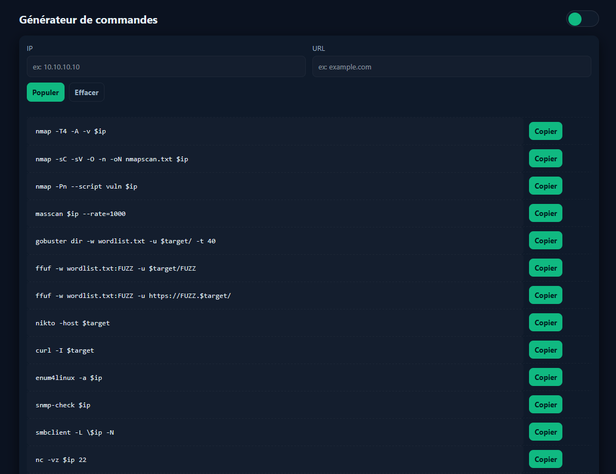The image size is (616, 474).
Task: Select the text 'smbclient -L \$ip -N'
Action: [74, 432]
